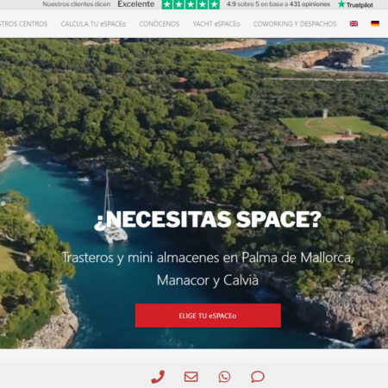Click the red ELIGE TU eSPACEo button
This screenshot has height=388, width=388.
click(208, 316)
